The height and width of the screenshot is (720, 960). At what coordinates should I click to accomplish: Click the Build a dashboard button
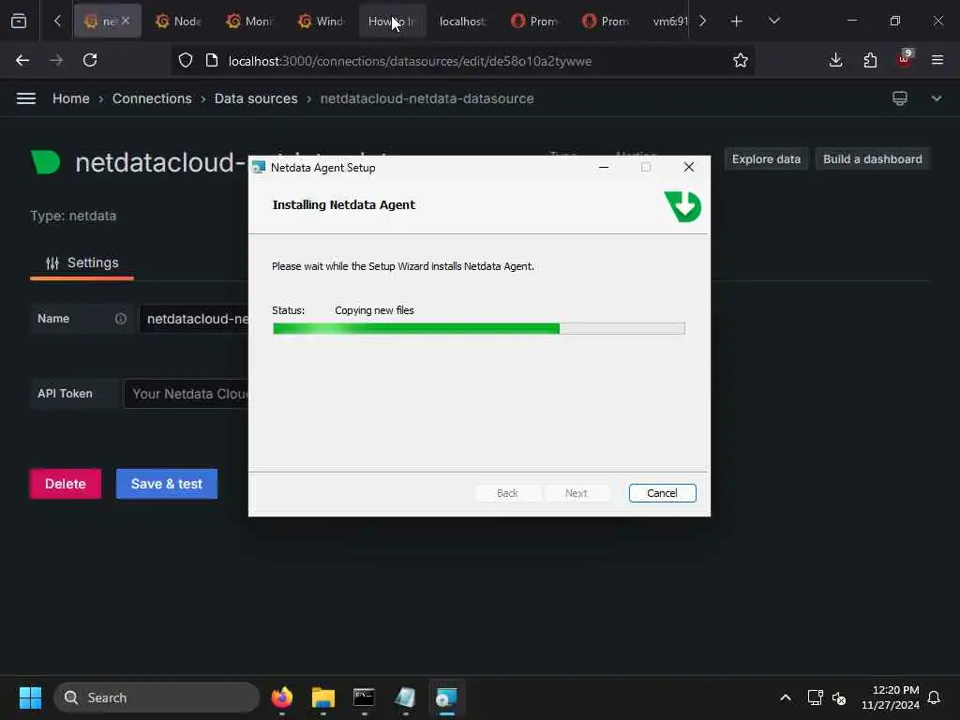point(873,159)
